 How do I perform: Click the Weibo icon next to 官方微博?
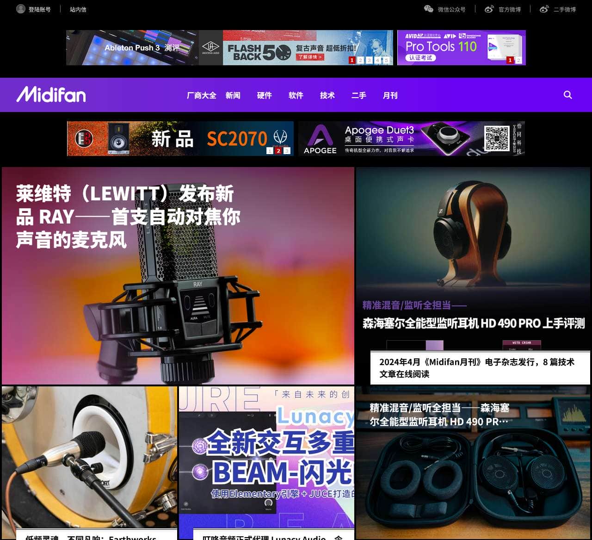[489, 9]
